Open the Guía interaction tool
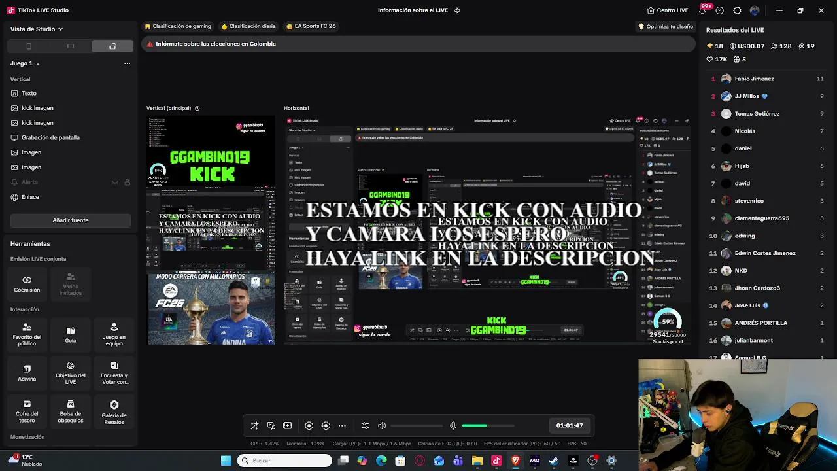The image size is (837, 471). (71, 334)
